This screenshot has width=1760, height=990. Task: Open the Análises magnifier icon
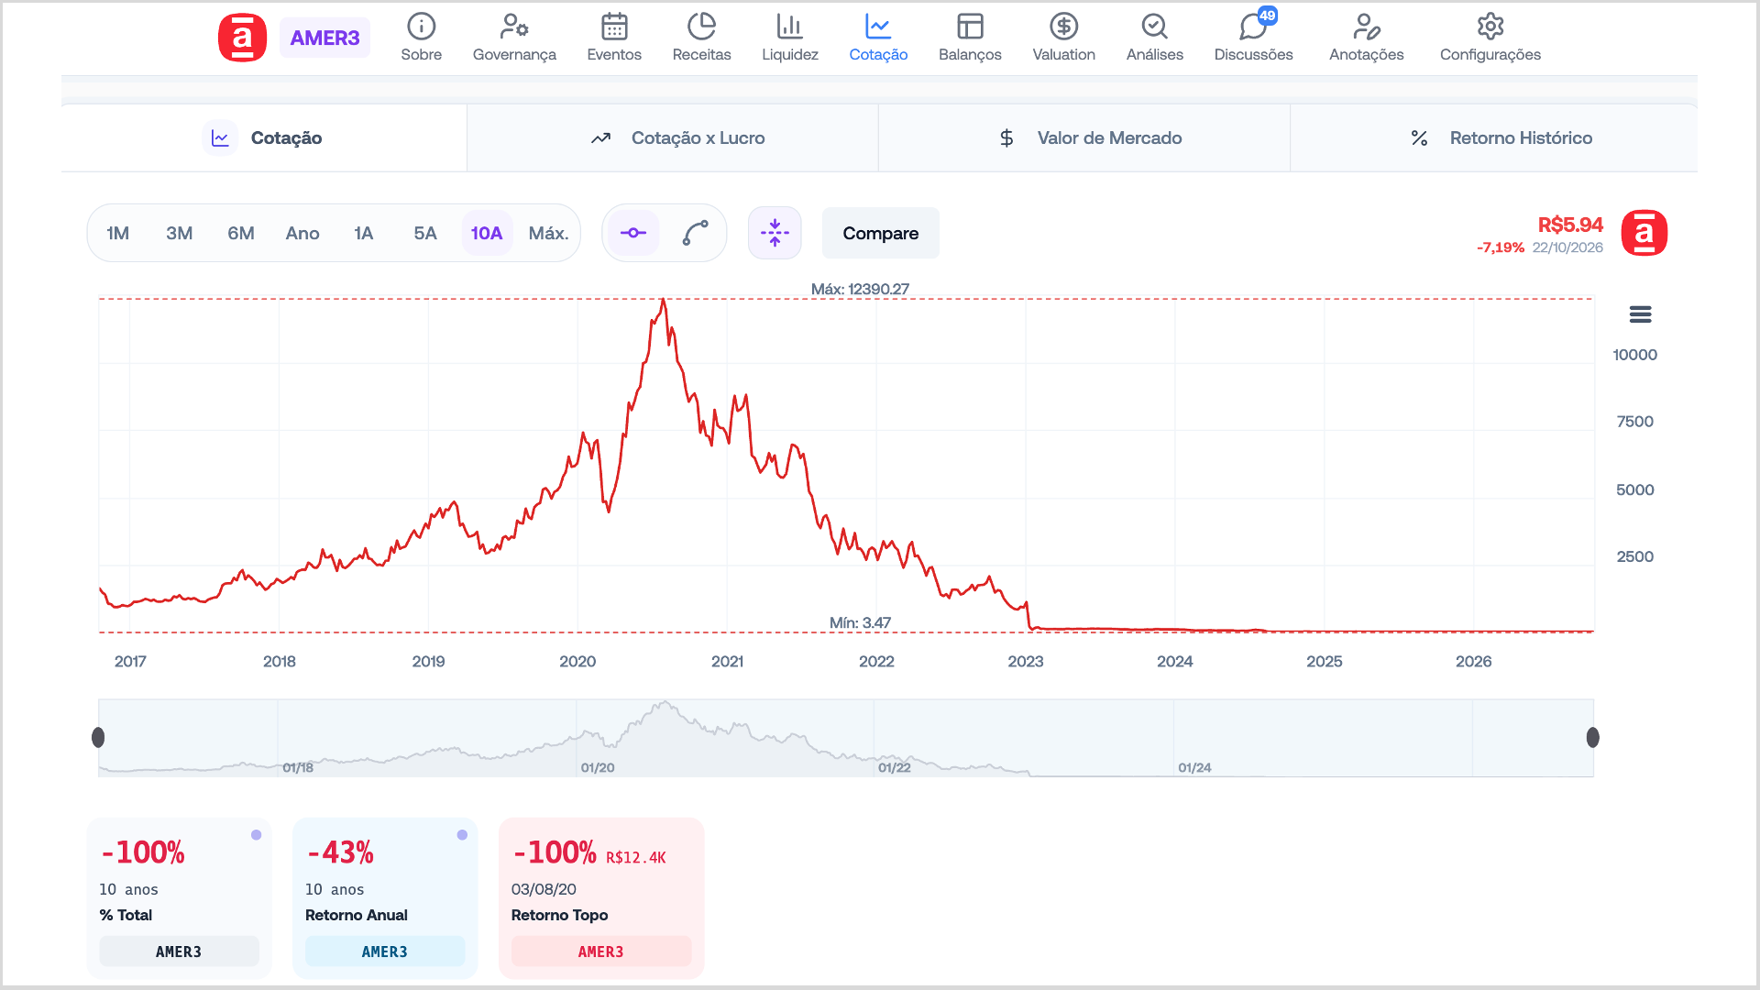coord(1154,27)
